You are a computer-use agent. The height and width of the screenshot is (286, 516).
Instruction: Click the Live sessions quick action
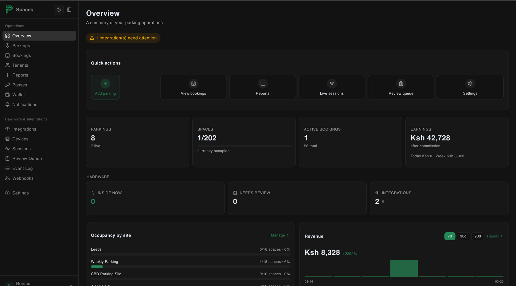[x=332, y=87]
